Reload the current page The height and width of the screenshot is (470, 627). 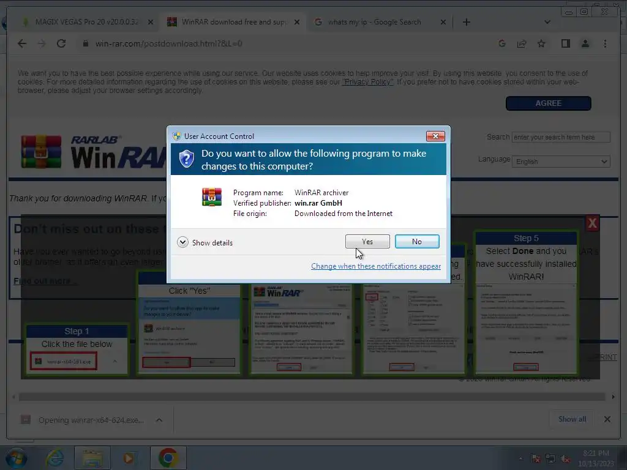click(x=61, y=43)
